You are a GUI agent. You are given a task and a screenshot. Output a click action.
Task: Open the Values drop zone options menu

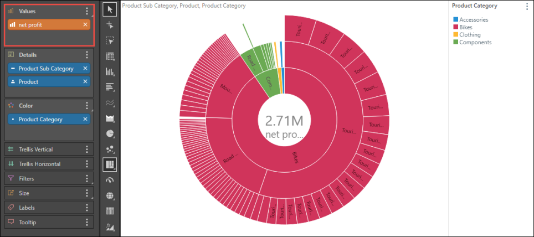point(86,11)
